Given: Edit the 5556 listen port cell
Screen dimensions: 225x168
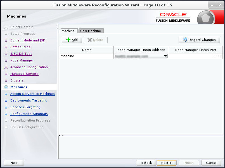Looking at the screenshot, I should pyautogui.click(x=195, y=56).
